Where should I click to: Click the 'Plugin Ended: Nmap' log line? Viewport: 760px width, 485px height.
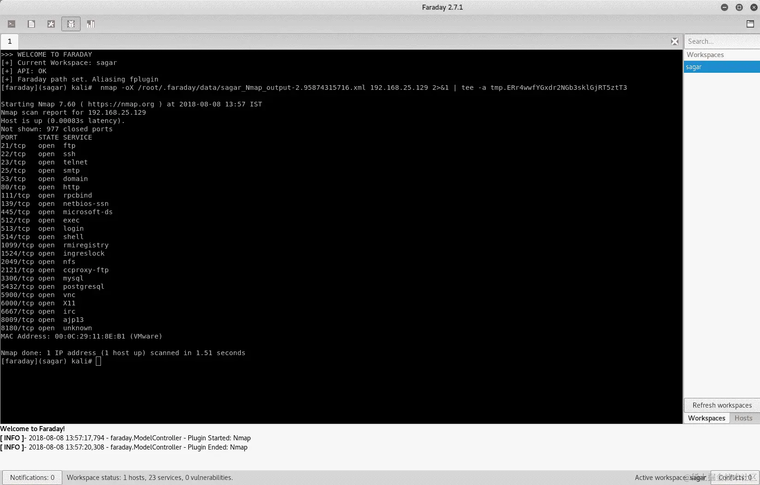pyautogui.click(x=124, y=447)
